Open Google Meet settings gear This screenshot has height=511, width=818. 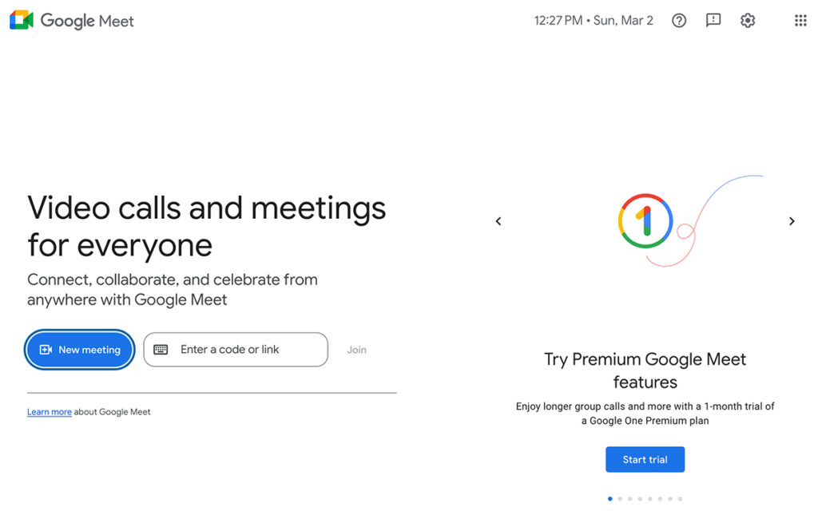(748, 20)
